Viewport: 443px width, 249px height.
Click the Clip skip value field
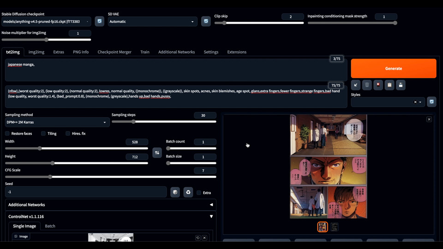pos(293,17)
